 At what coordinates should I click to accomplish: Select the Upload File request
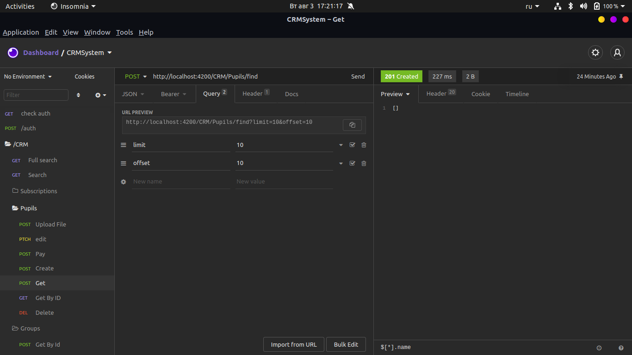coord(57,224)
